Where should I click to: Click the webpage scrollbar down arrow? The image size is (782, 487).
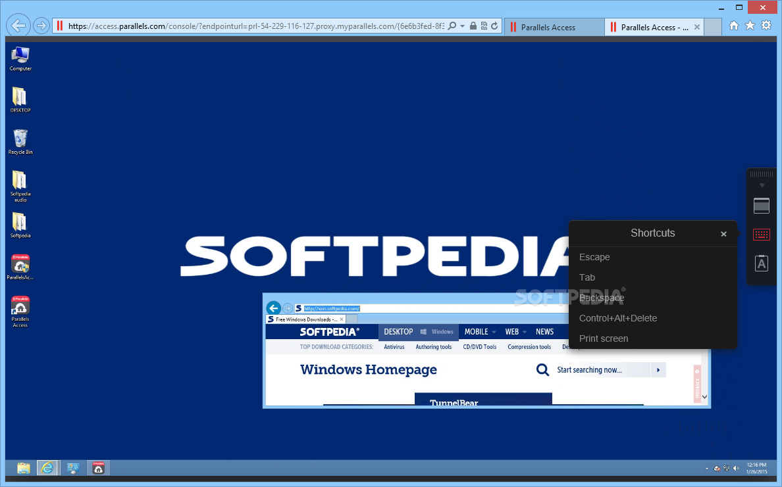pos(704,397)
